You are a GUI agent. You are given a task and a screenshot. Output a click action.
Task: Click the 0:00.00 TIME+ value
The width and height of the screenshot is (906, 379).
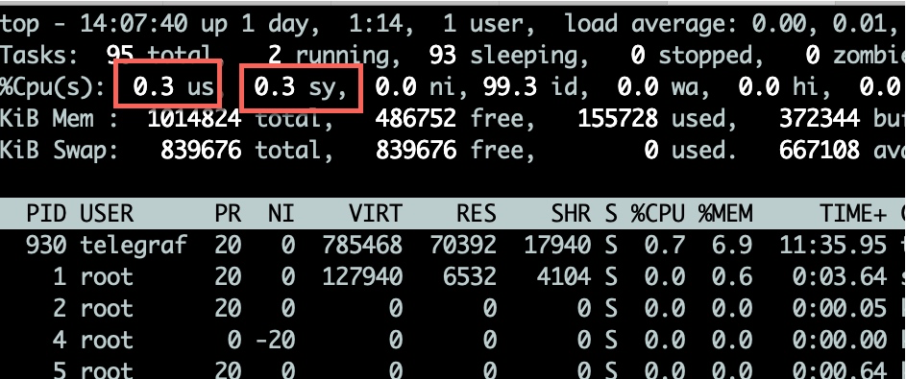pos(840,340)
